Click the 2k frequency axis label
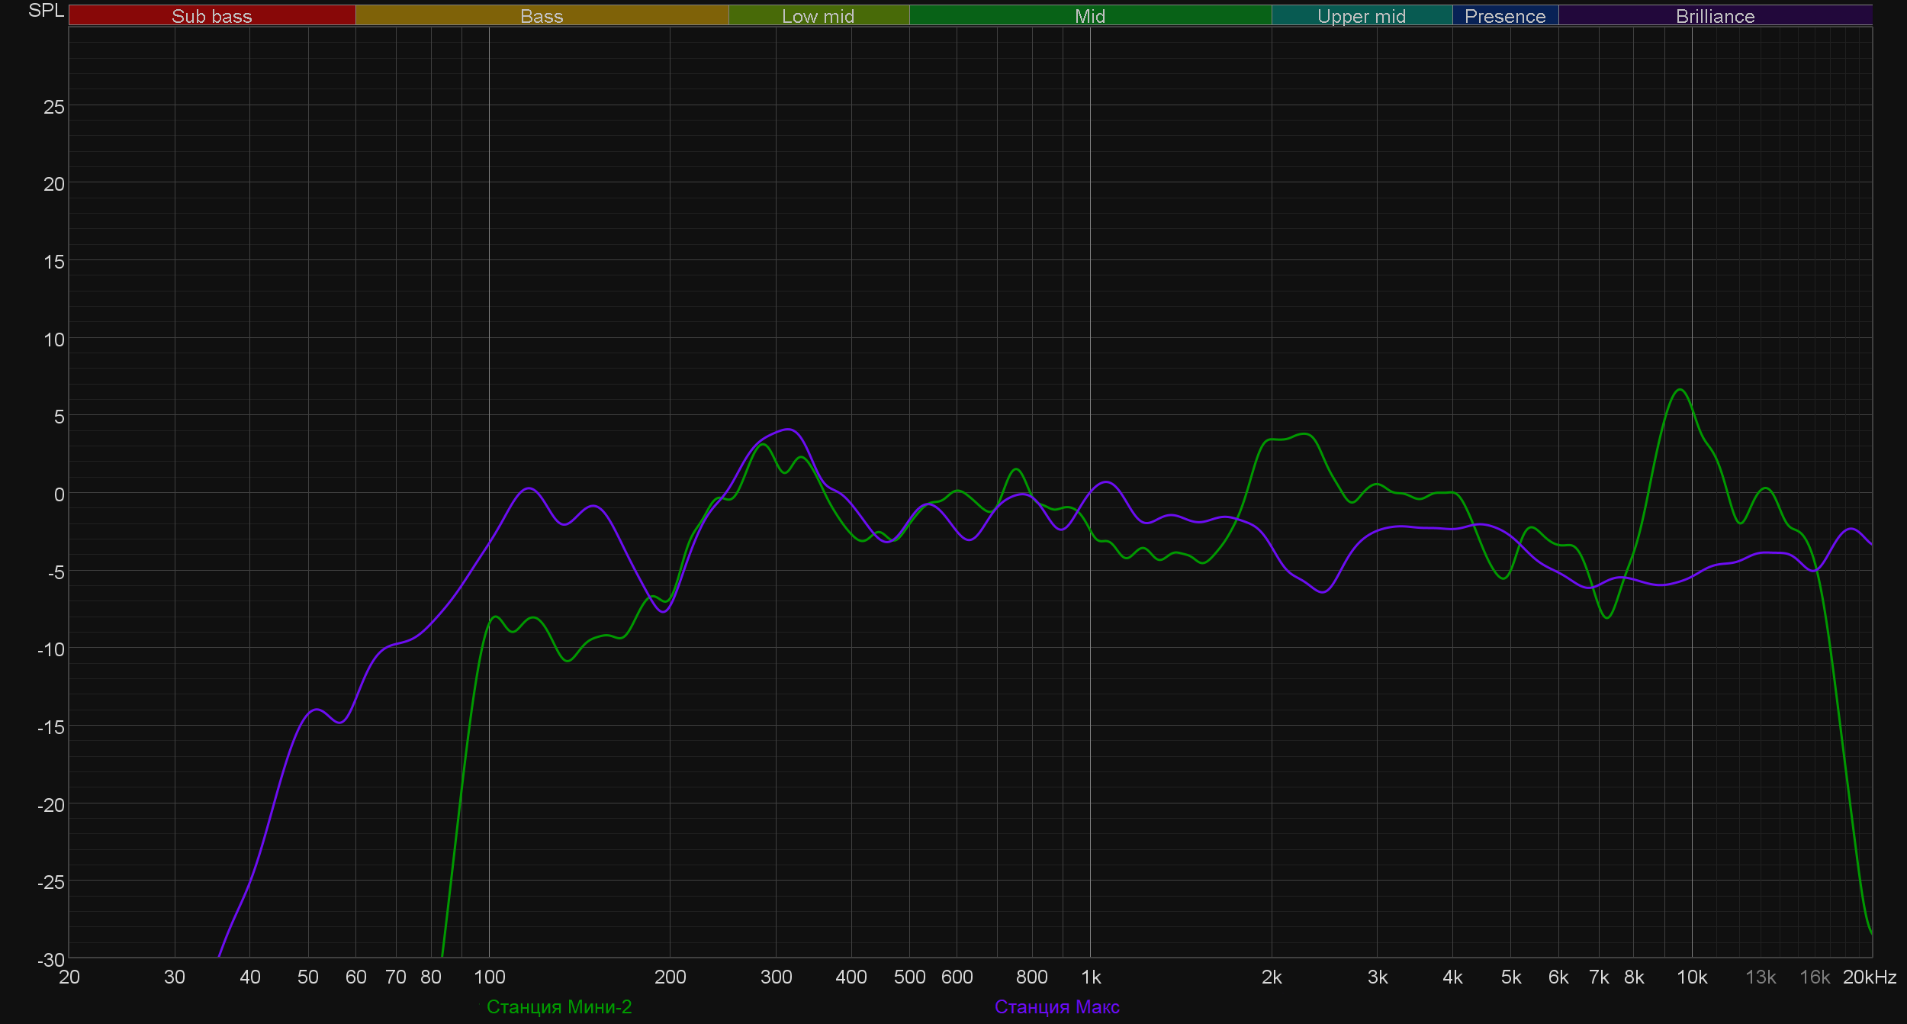Screen dimensions: 1907x1024 coord(1272,977)
